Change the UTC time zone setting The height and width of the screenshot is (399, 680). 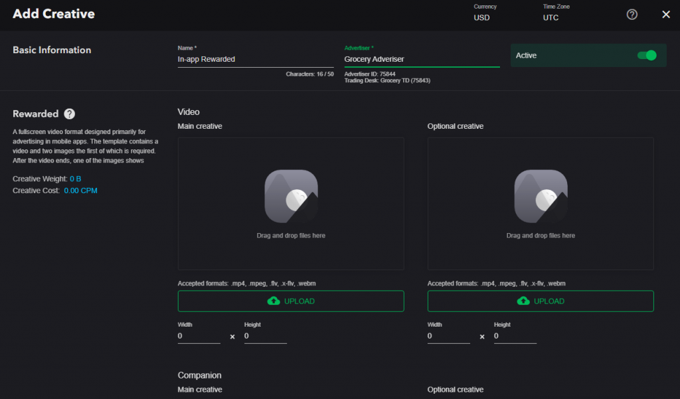click(550, 17)
